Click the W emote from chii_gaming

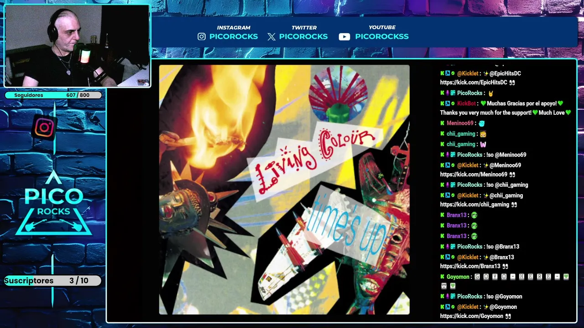pos(483,144)
